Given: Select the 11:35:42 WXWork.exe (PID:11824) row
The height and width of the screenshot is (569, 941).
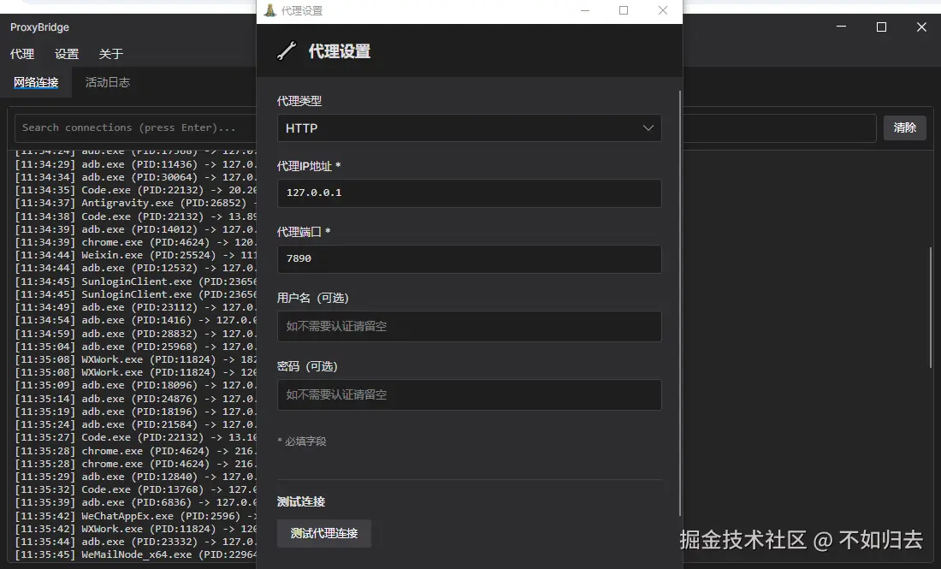Looking at the screenshot, I should (136, 529).
